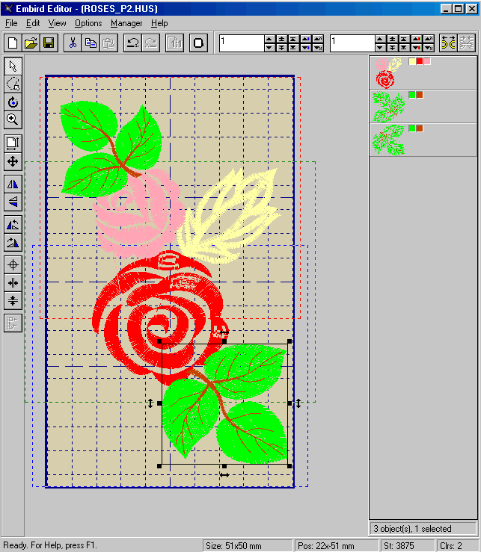
Task: Click first group's jump-to-top bar arrow
Action: pyautogui.click(x=293, y=39)
